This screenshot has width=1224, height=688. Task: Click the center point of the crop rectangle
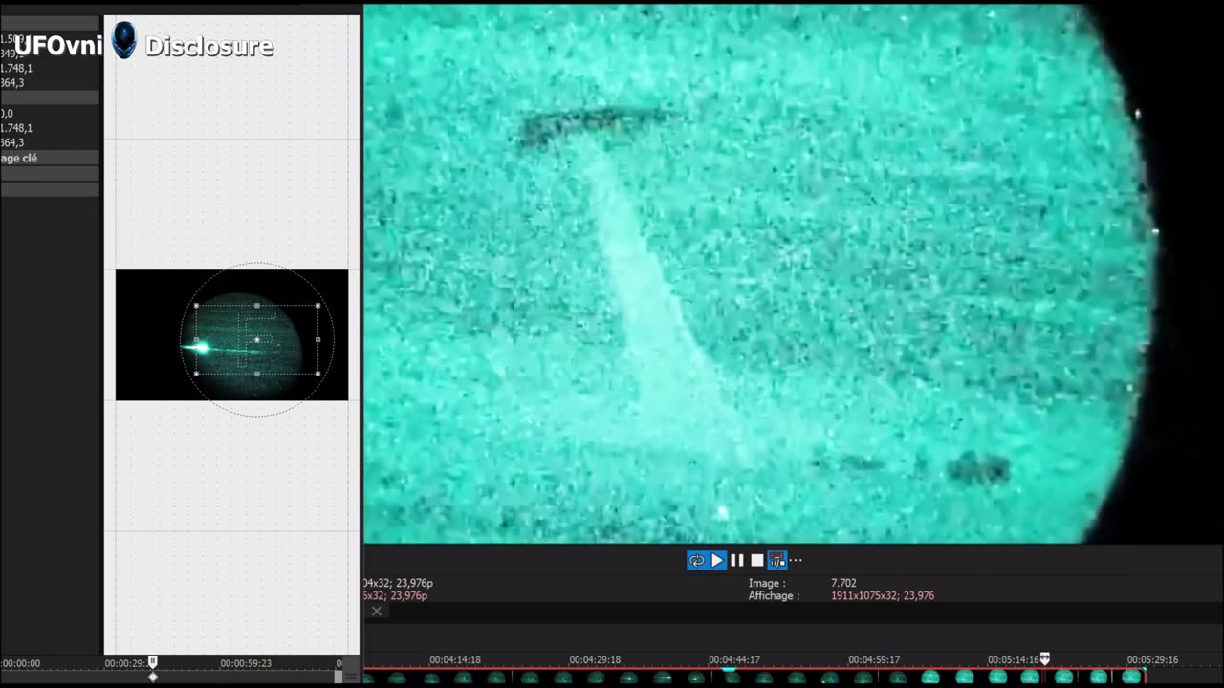coord(257,339)
